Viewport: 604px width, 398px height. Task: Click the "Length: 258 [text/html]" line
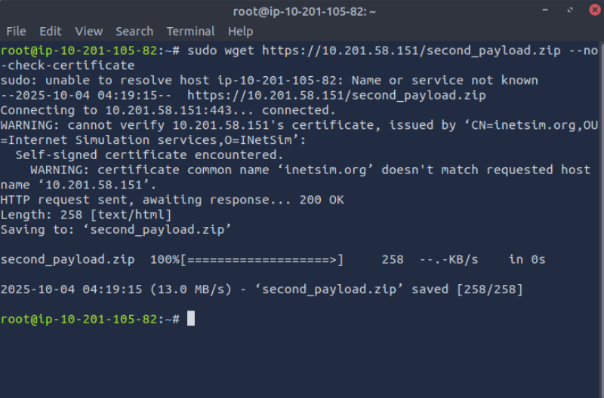(86, 215)
